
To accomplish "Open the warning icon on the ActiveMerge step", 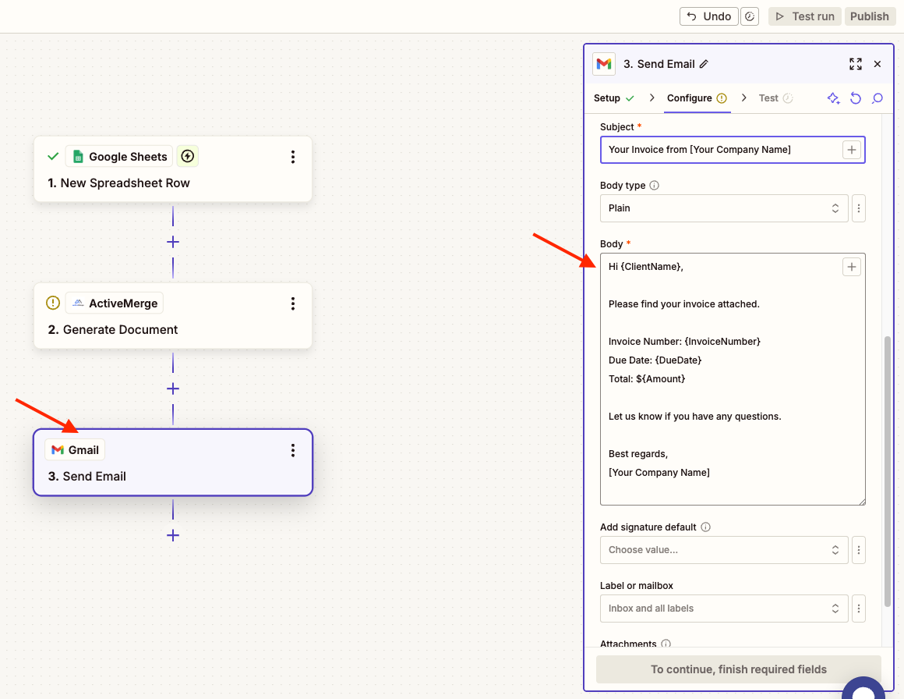I will (x=52, y=303).
